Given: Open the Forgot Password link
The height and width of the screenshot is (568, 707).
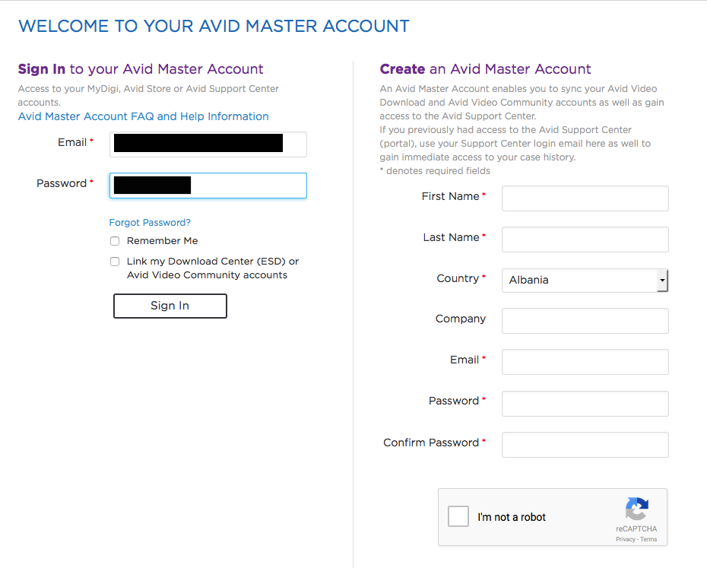Looking at the screenshot, I should point(150,223).
